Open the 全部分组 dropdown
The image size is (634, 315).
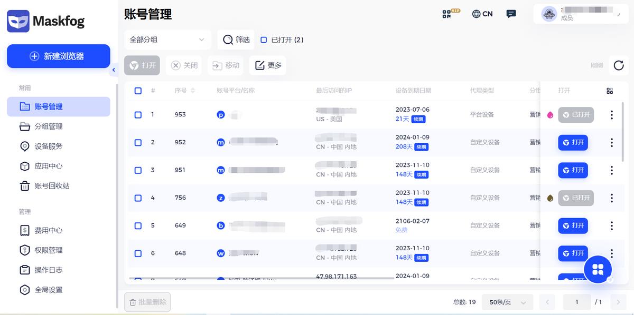tap(167, 40)
